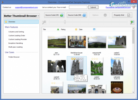138x100 pixels.
Task: Click the Main Features section heading
Action: click(x=11, y=27)
